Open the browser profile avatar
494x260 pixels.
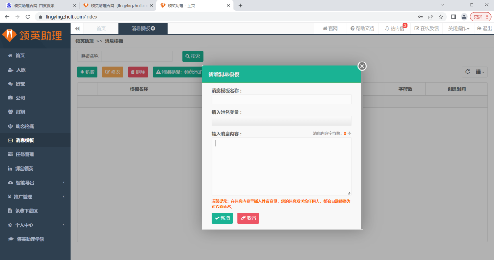464,16
